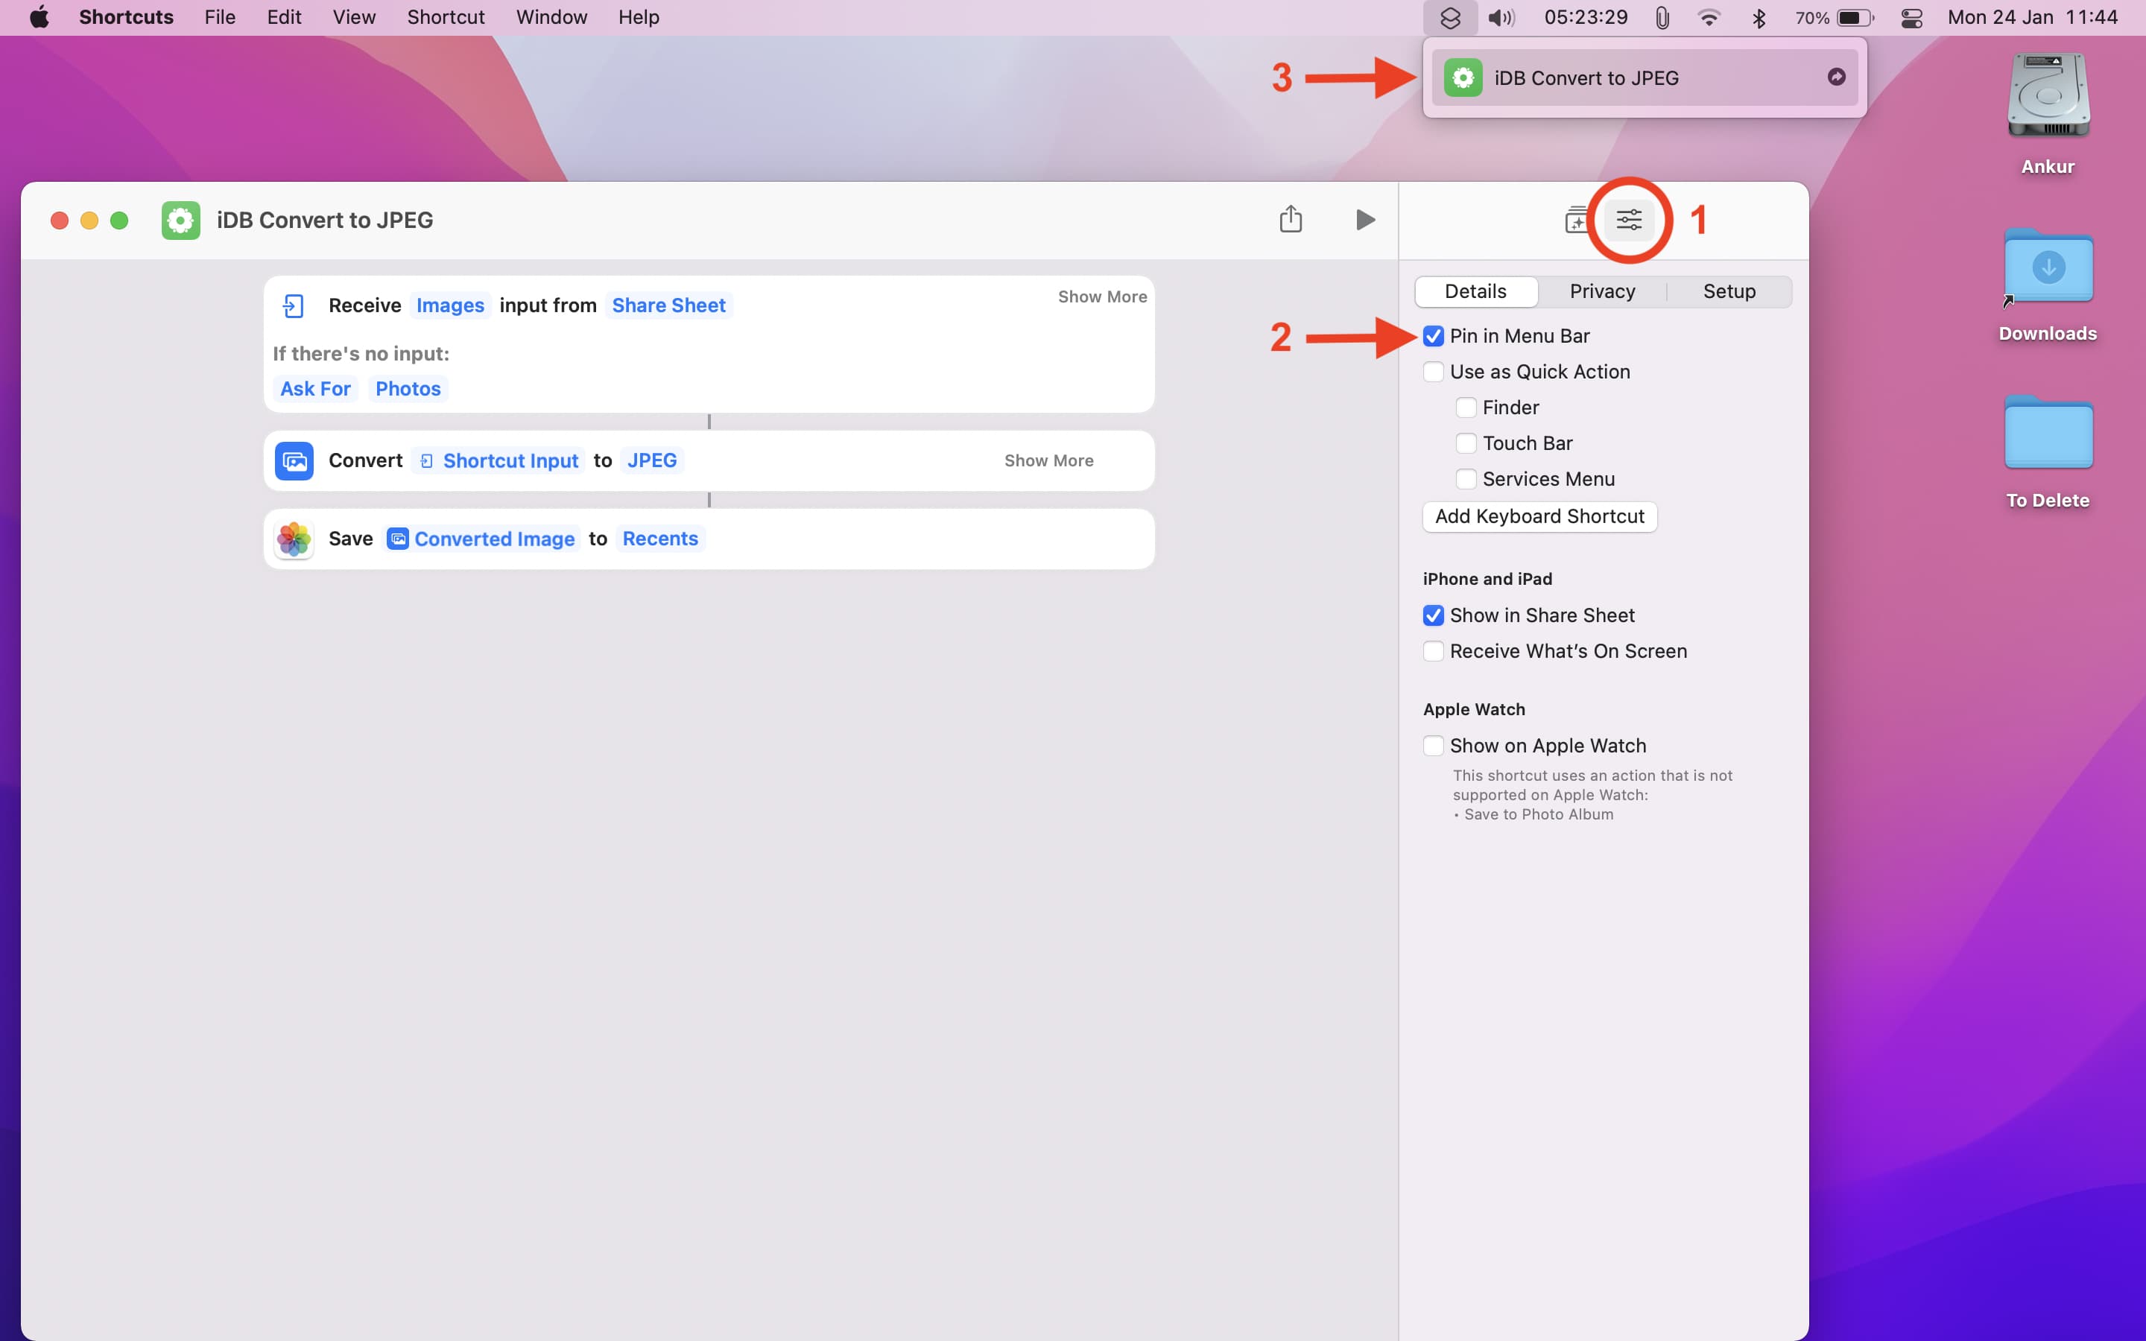Screen dimensions: 2146x1341
Task: Open Shortcut Details settings sliders icon
Action: [x=1629, y=220]
